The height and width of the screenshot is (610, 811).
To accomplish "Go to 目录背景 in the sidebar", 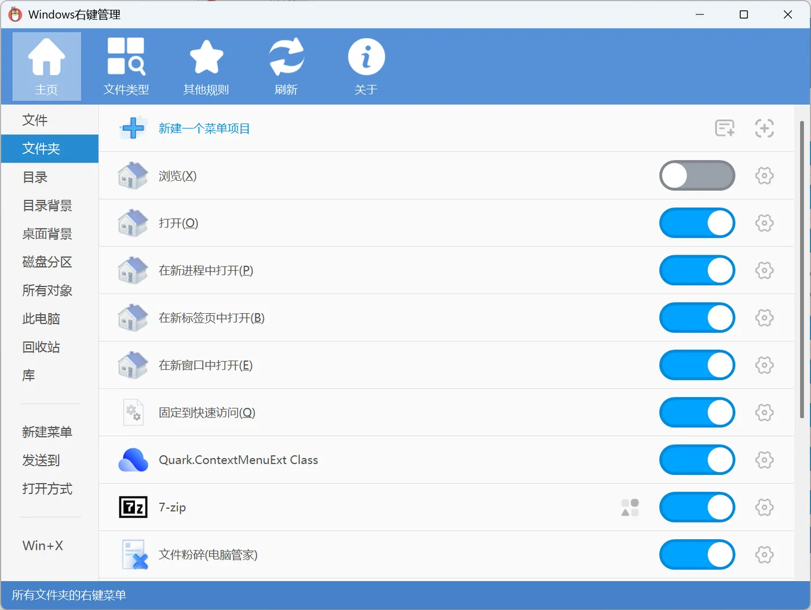I will pos(50,205).
